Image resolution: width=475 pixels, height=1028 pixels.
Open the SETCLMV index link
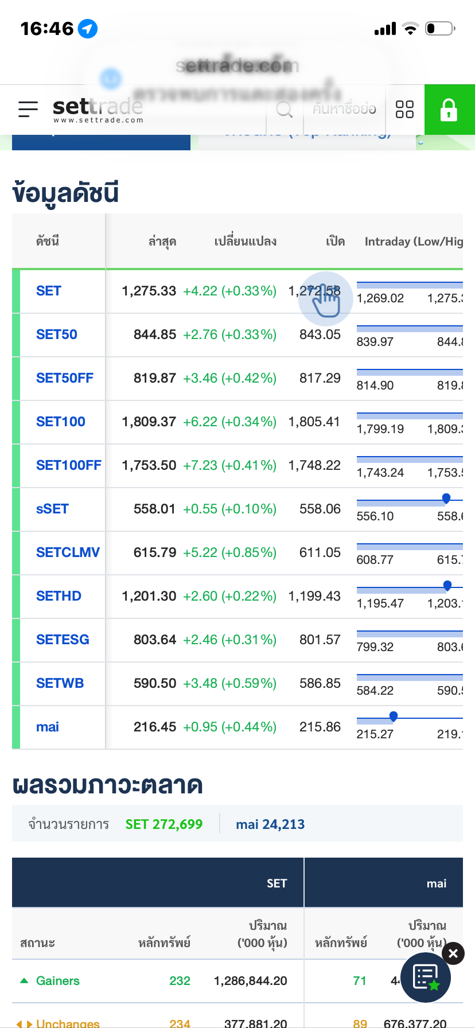pos(68,552)
